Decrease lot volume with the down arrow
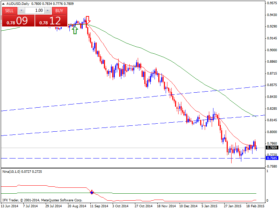Image resolution: width=279 pixels, height=209 pixels. click(x=22, y=10)
